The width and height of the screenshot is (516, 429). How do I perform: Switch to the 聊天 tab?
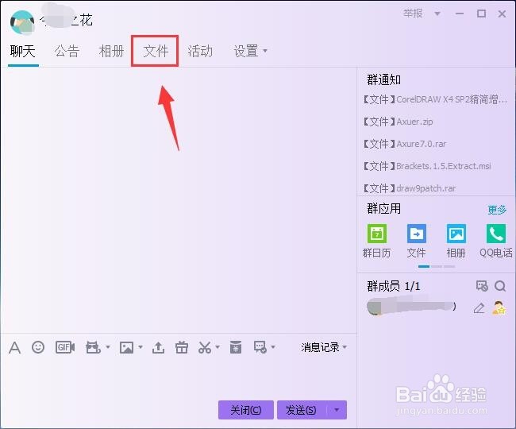[x=23, y=51]
